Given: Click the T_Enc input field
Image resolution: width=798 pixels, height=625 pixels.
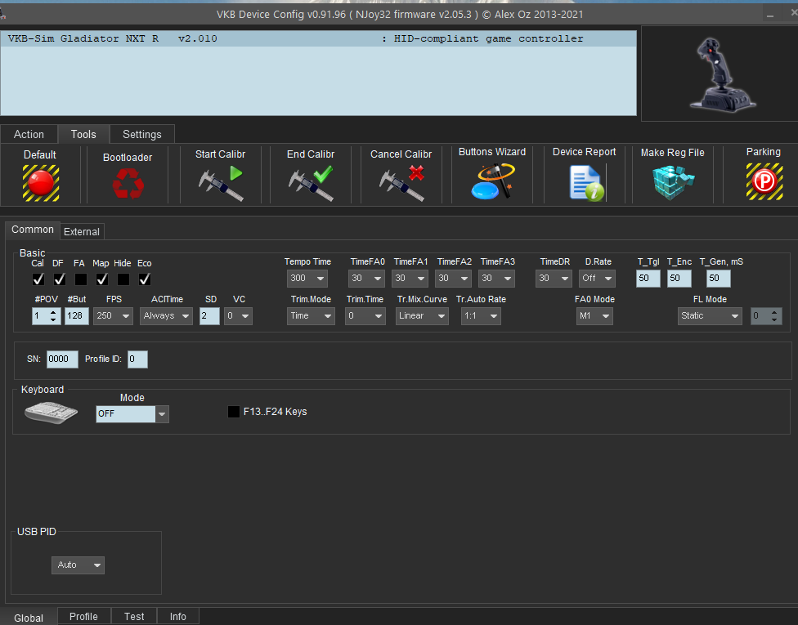Looking at the screenshot, I should (679, 278).
